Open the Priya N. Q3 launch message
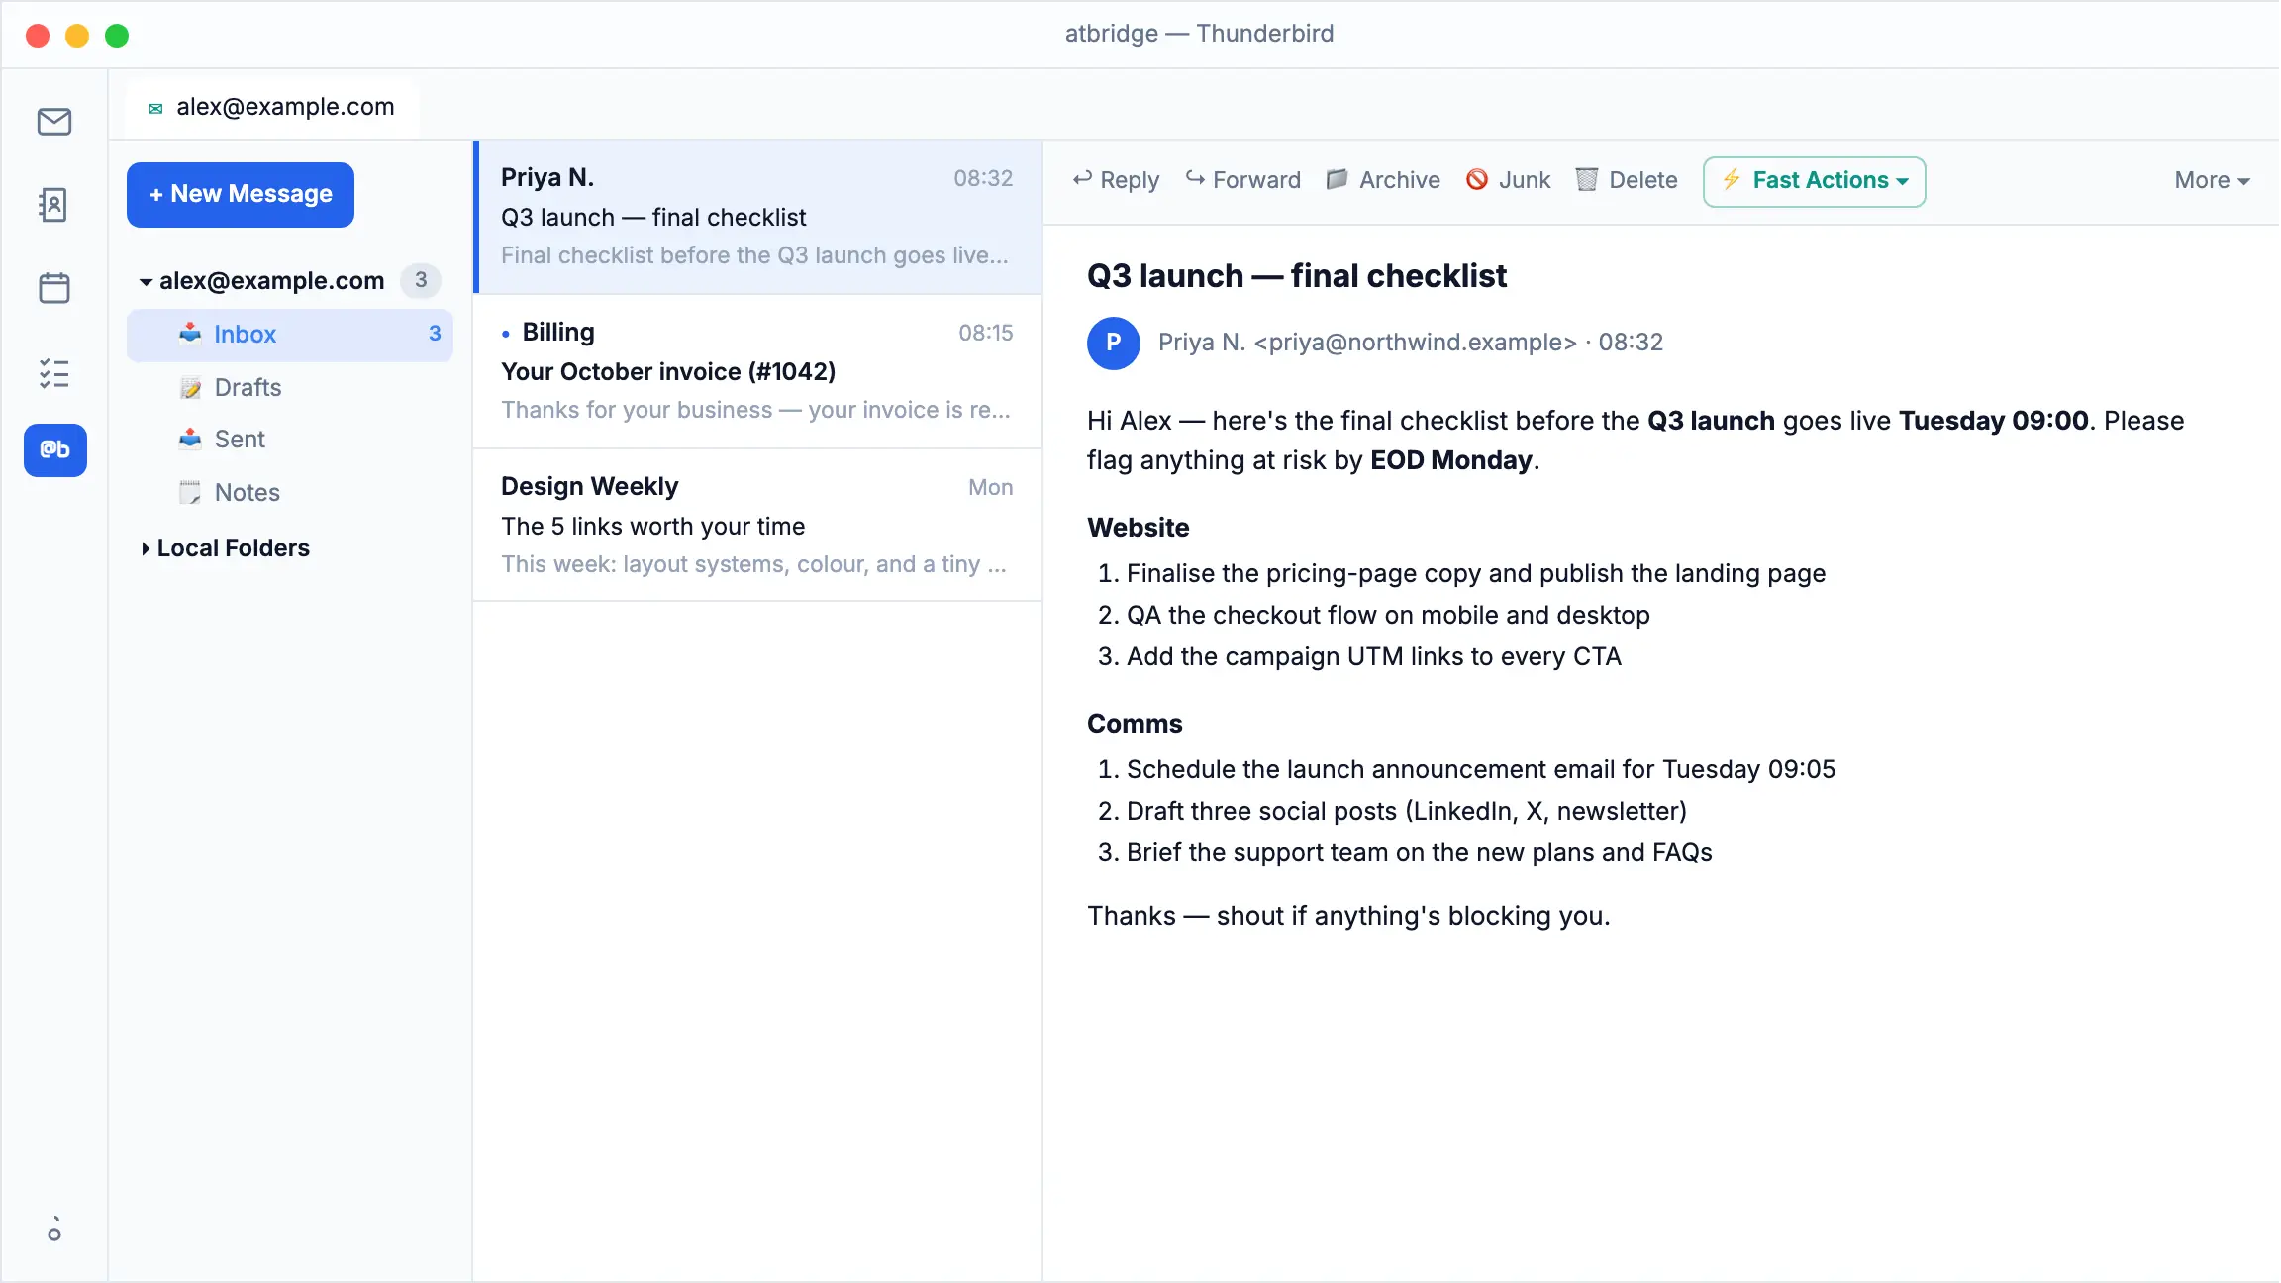This screenshot has height=1283, width=2281. 758,217
